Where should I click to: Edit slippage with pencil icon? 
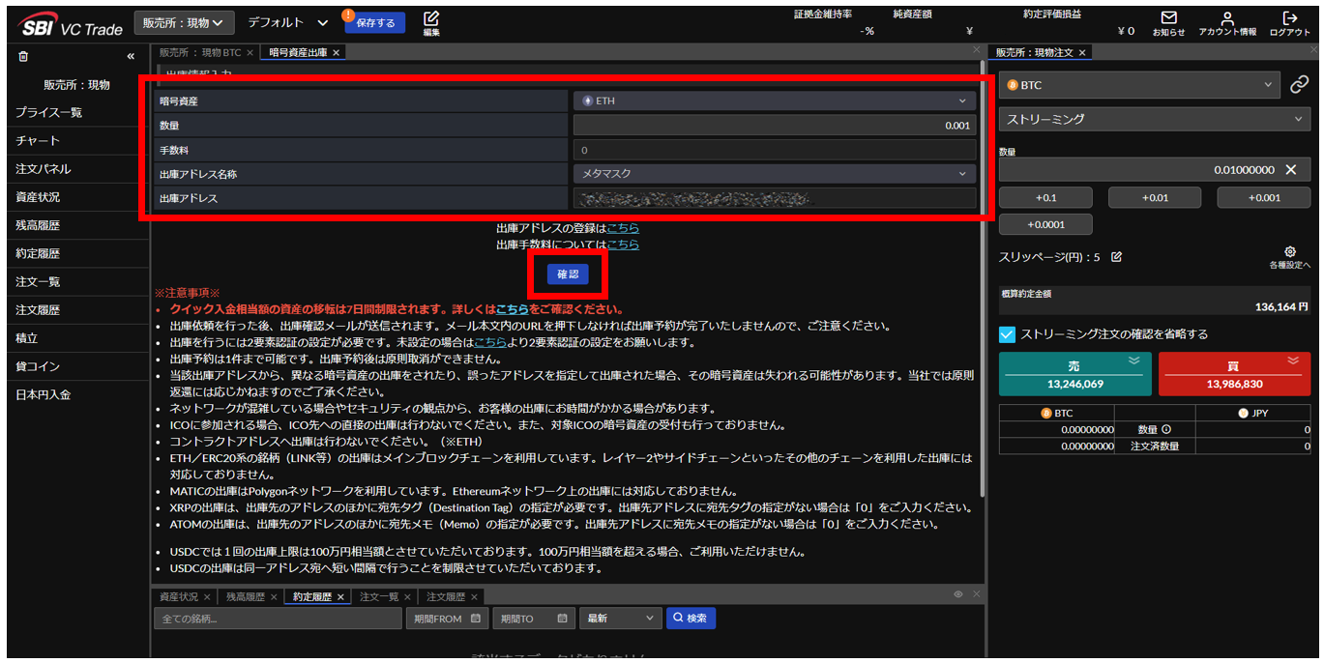(x=1116, y=257)
